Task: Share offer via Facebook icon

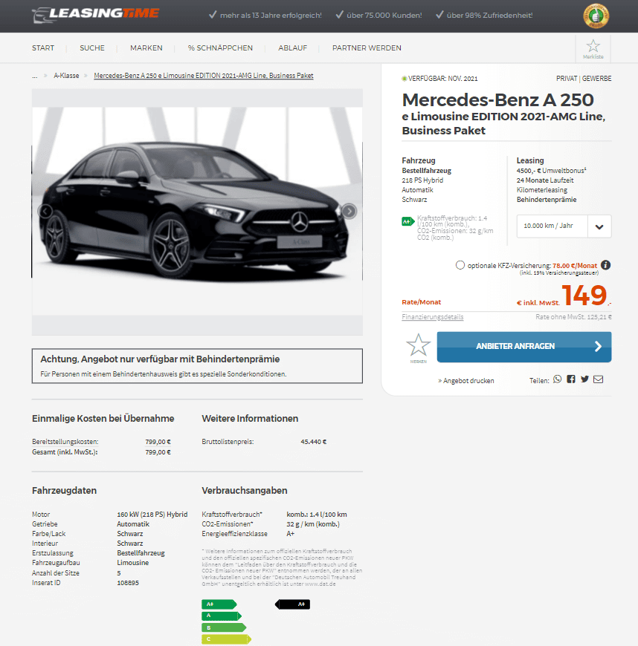Action: (571, 379)
